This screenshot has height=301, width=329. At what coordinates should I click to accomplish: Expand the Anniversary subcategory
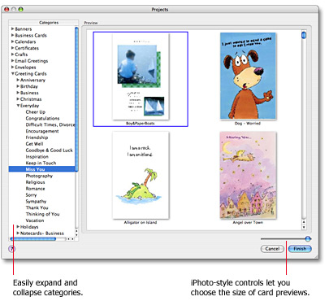[18, 80]
